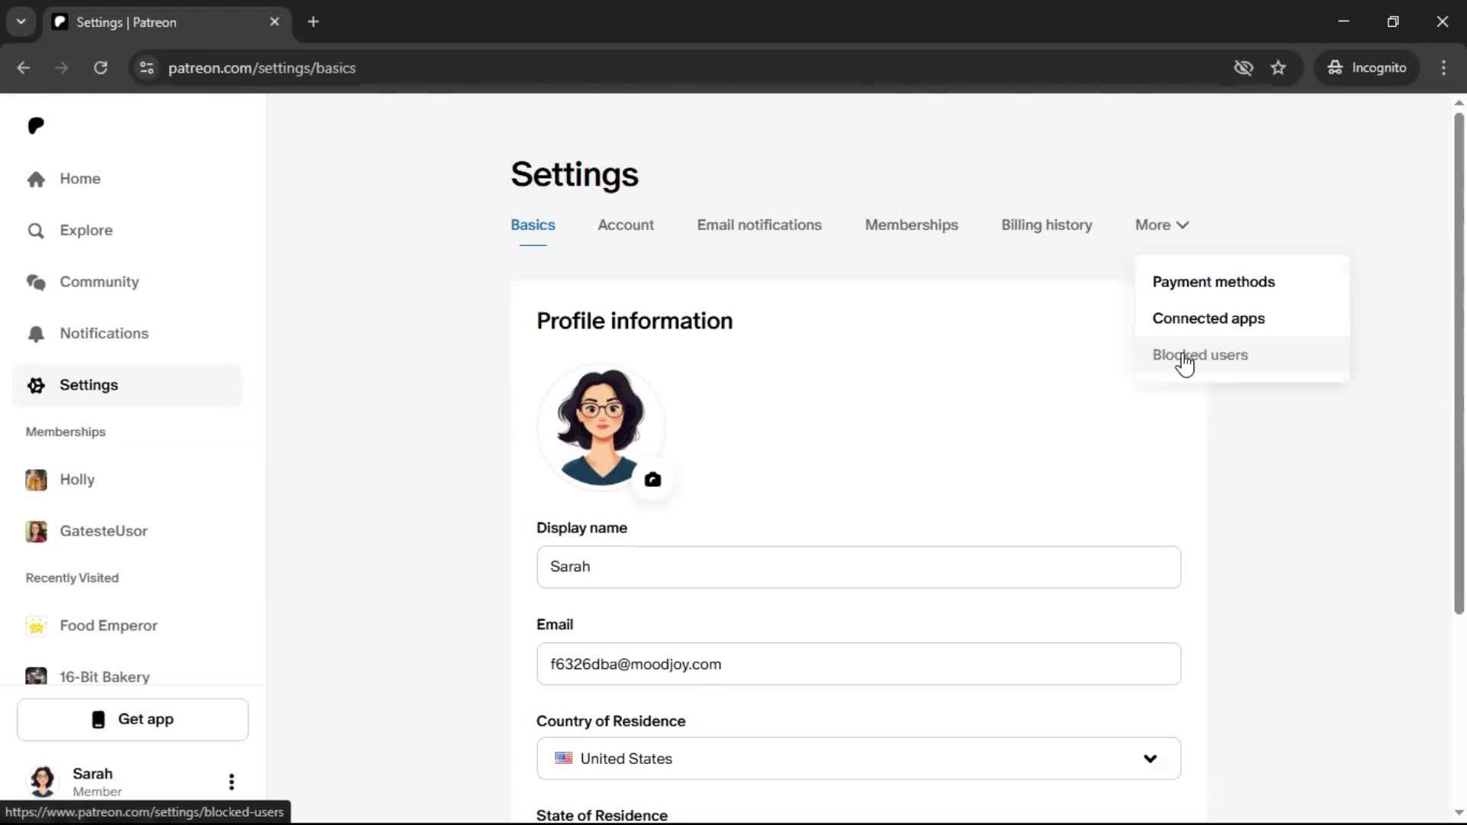Click the 16-Bit Bakery link text
This screenshot has width=1467, height=825.
[105, 677]
